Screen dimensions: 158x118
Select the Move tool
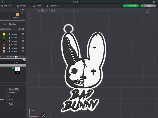click(x=78, y=11)
